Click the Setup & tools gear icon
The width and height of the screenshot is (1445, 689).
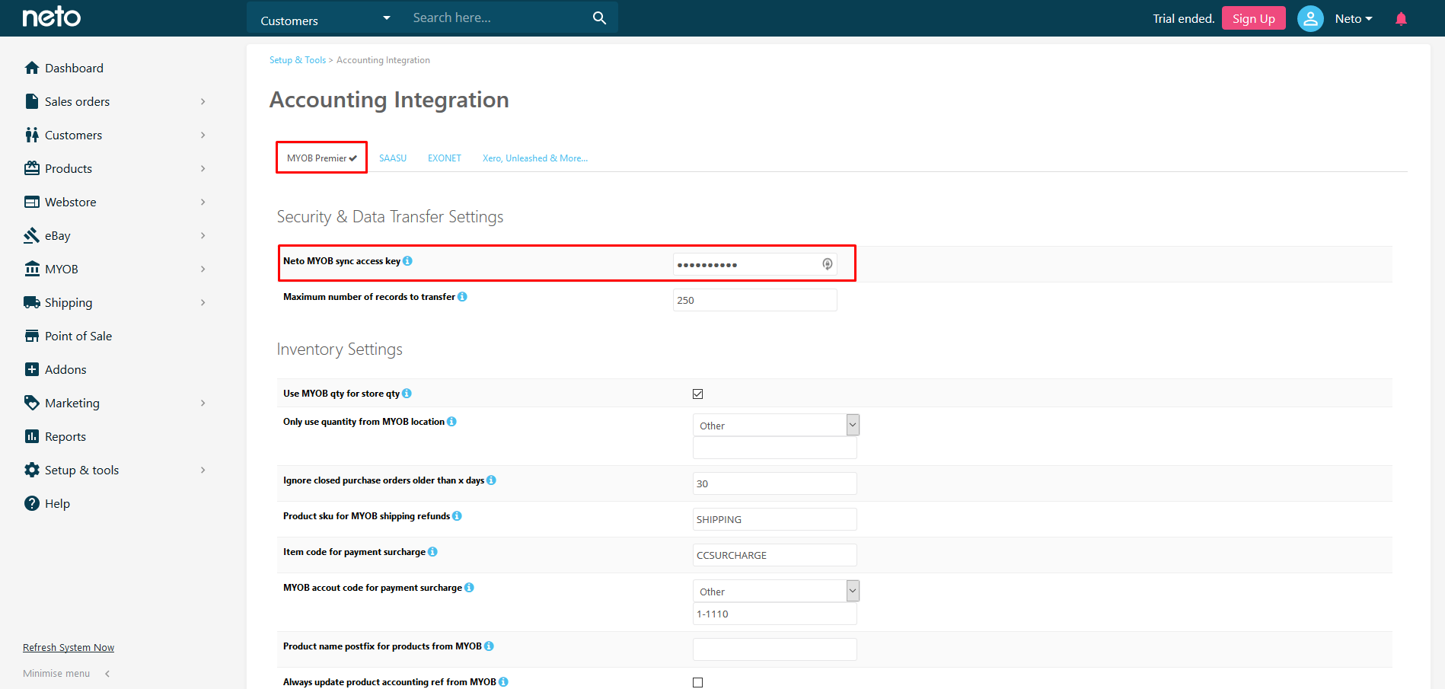(x=31, y=470)
